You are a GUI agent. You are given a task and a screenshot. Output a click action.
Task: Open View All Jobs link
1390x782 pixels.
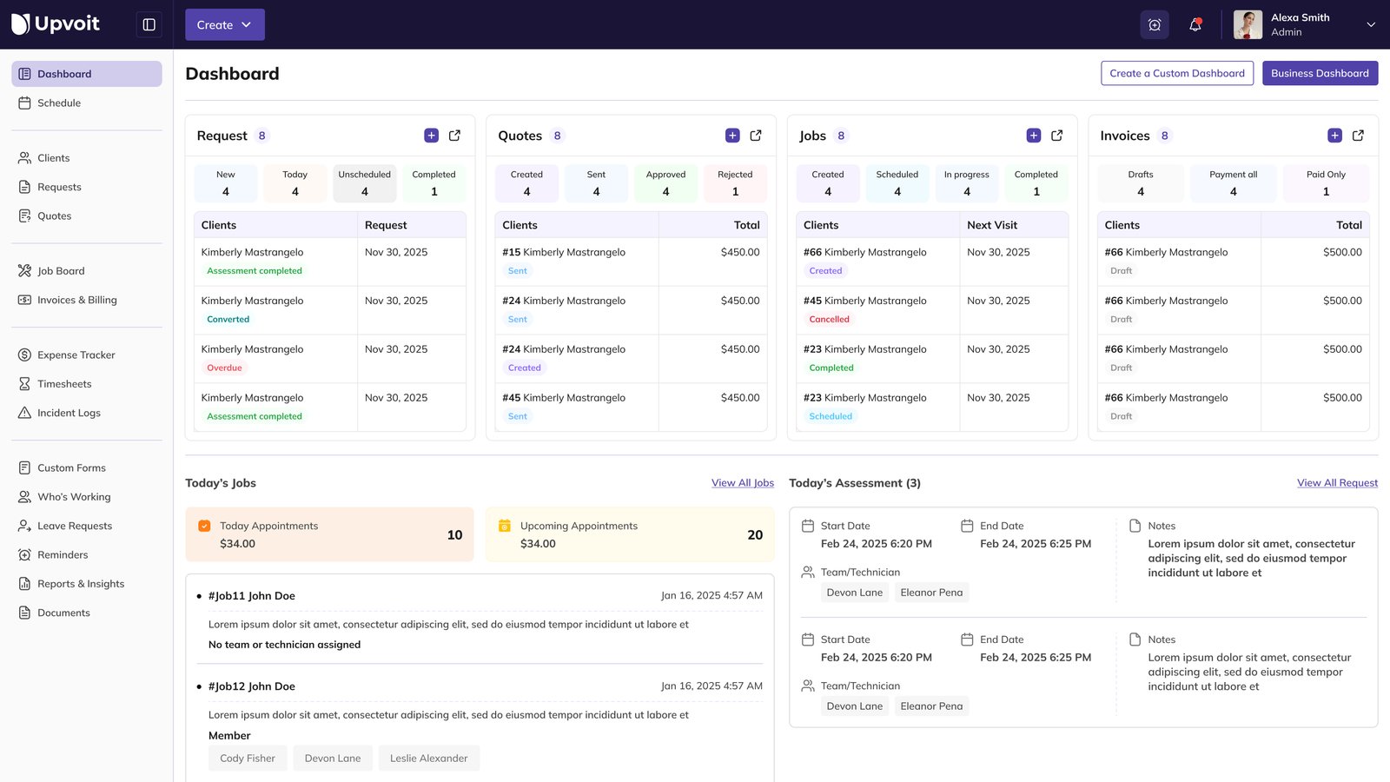coord(742,482)
